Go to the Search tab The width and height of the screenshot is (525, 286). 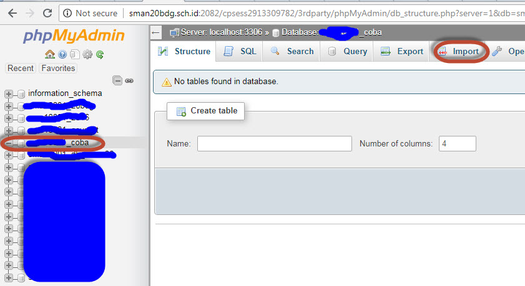point(292,52)
